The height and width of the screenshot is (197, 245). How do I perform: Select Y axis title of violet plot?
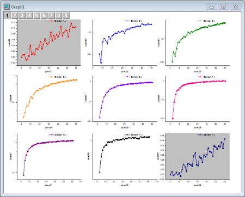click(86, 98)
